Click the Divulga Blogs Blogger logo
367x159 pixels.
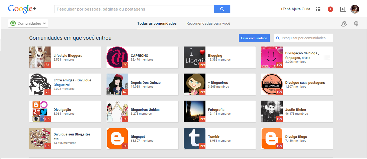pos(272,138)
